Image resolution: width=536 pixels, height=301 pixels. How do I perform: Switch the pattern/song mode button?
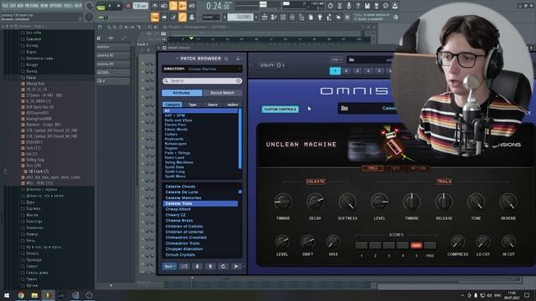[x=100, y=7]
